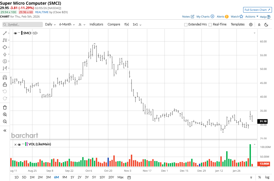274x181 pixels.
Task: Toggle the lock drawings padlock
Action: [5, 85]
